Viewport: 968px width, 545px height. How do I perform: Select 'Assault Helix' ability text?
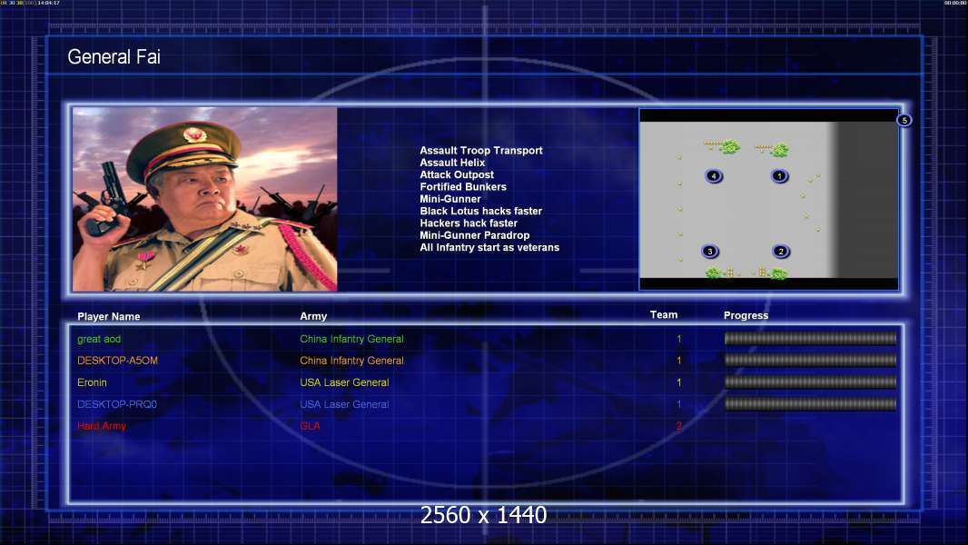(x=452, y=163)
